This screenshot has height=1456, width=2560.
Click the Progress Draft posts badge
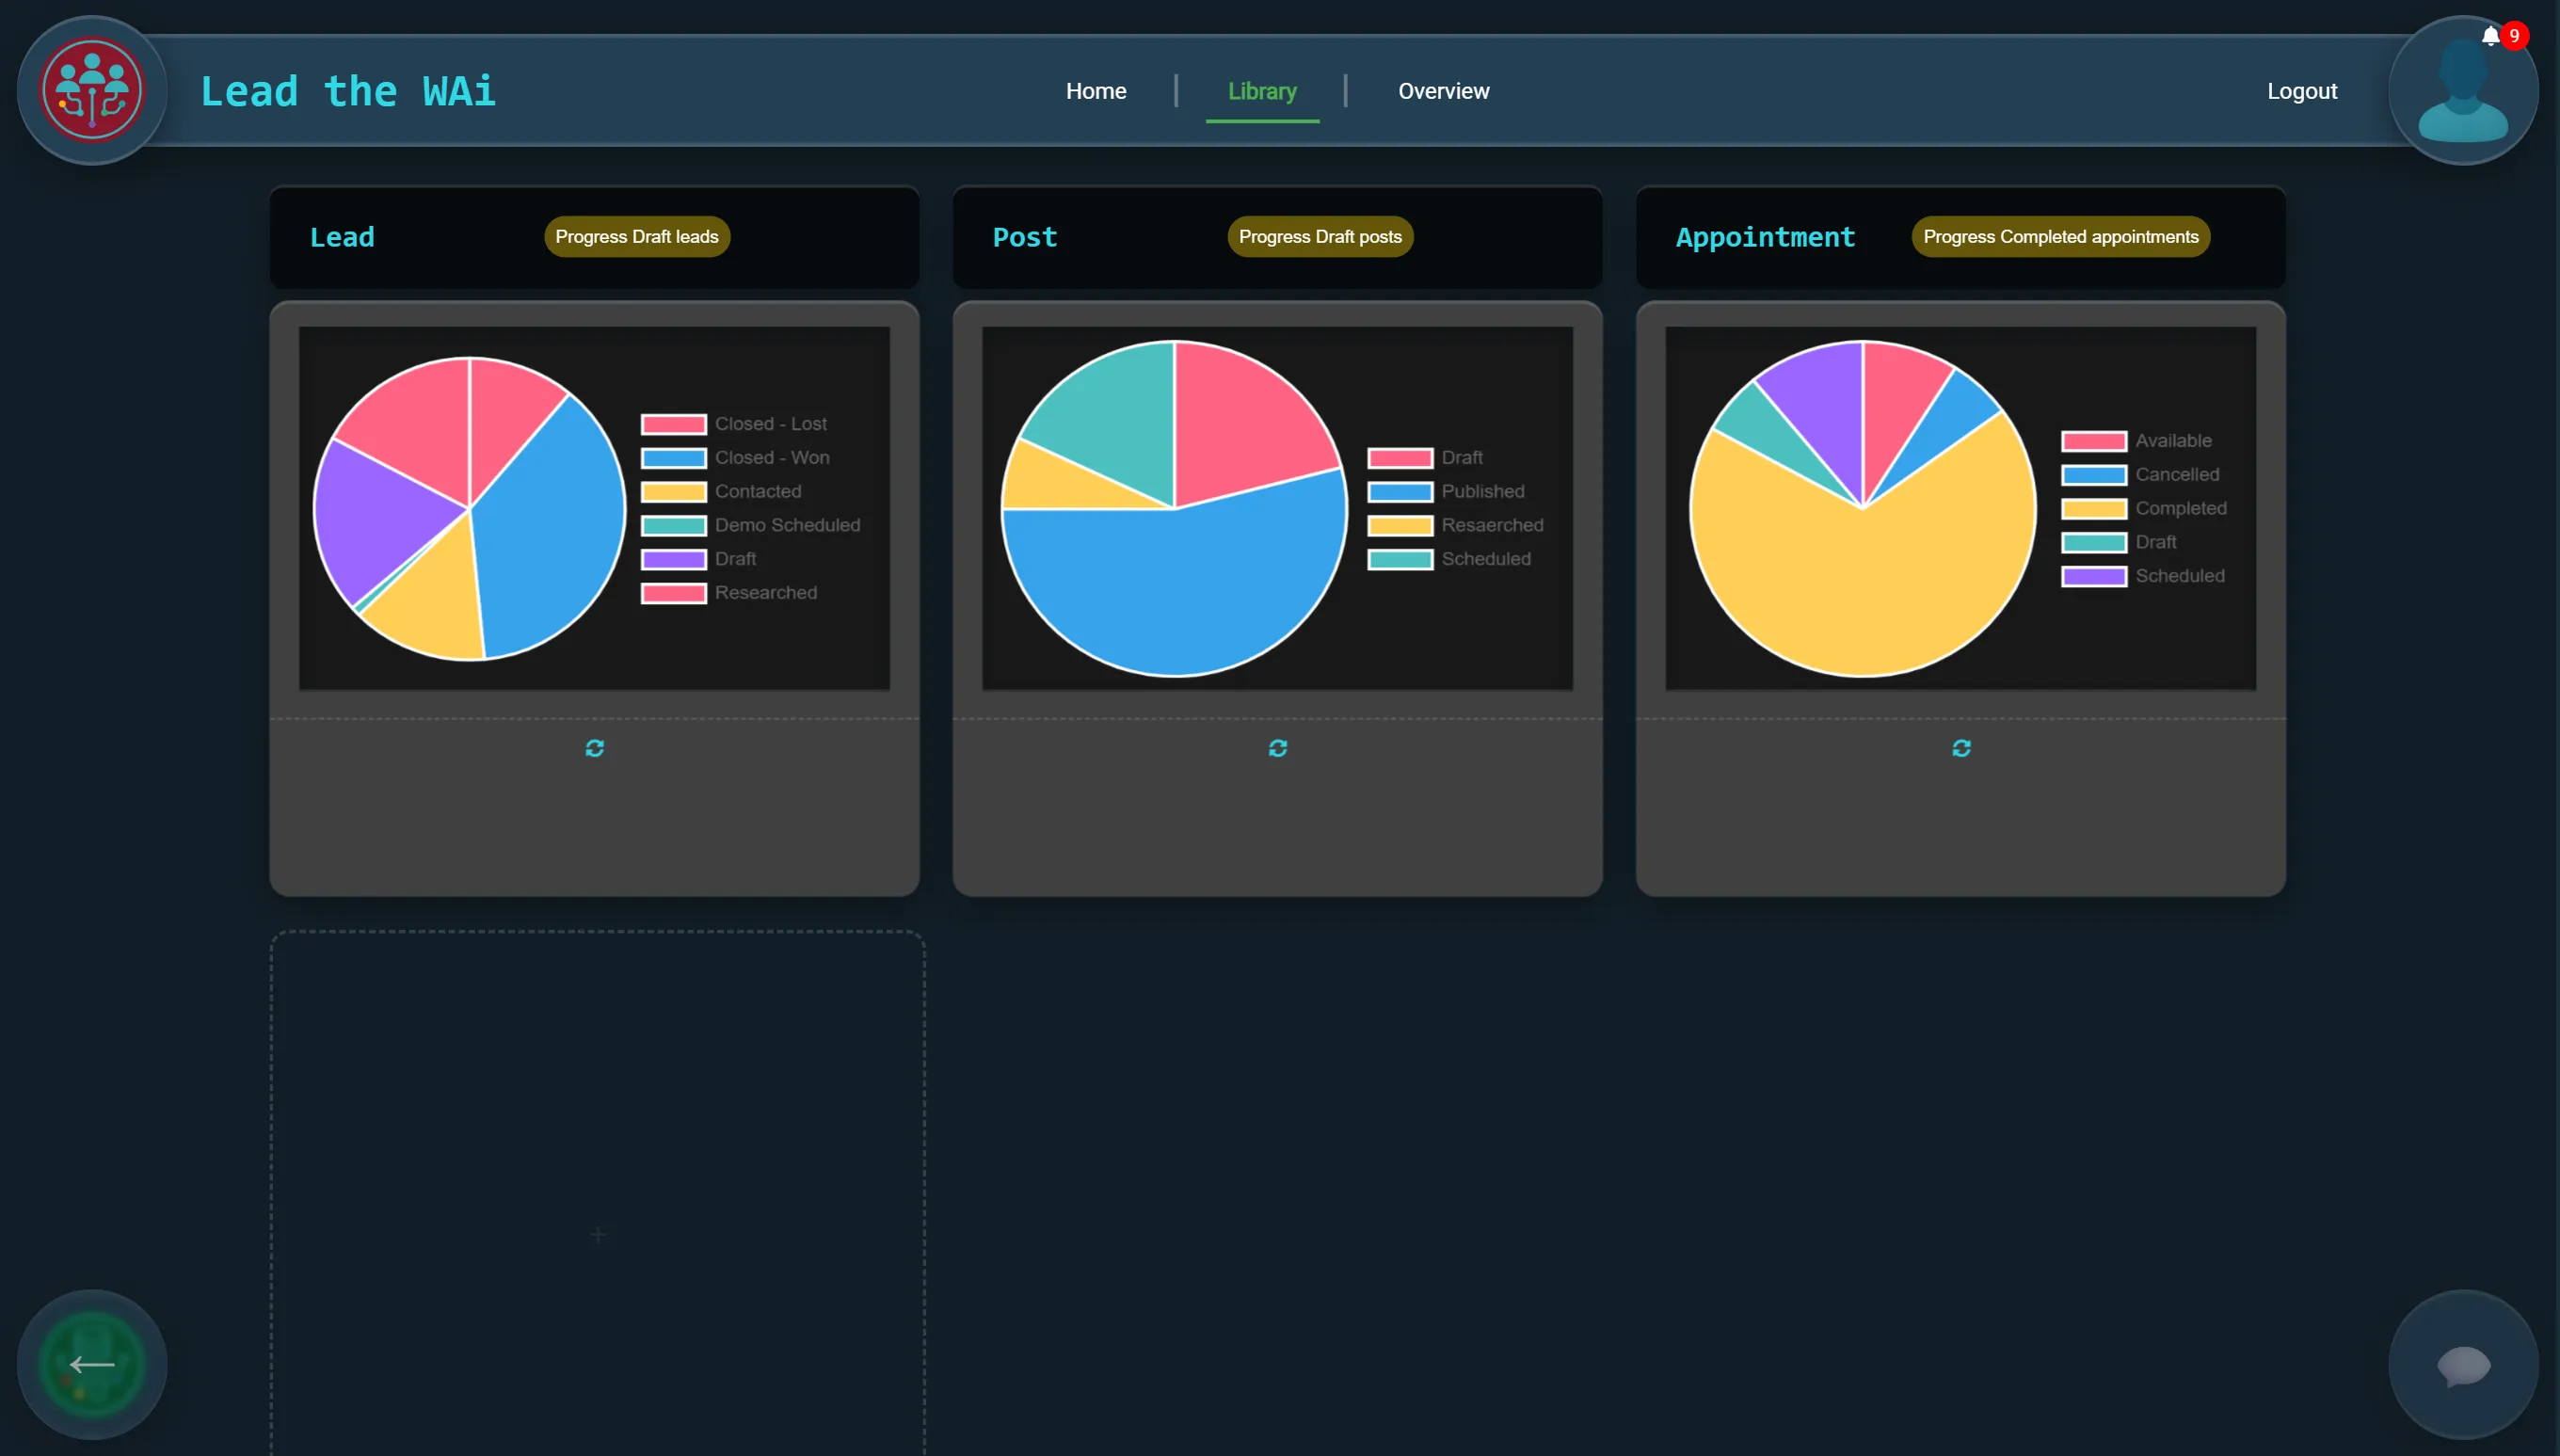point(1319,236)
